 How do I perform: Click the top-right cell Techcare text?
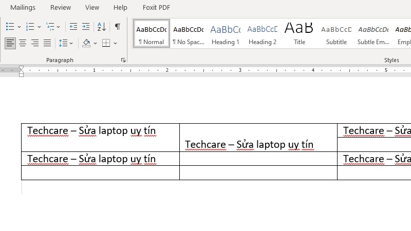coord(377,131)
